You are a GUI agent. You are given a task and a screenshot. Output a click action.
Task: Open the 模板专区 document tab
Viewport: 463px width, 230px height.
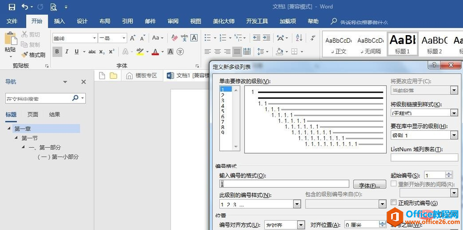pyautogui.click(x=142, y=75)
